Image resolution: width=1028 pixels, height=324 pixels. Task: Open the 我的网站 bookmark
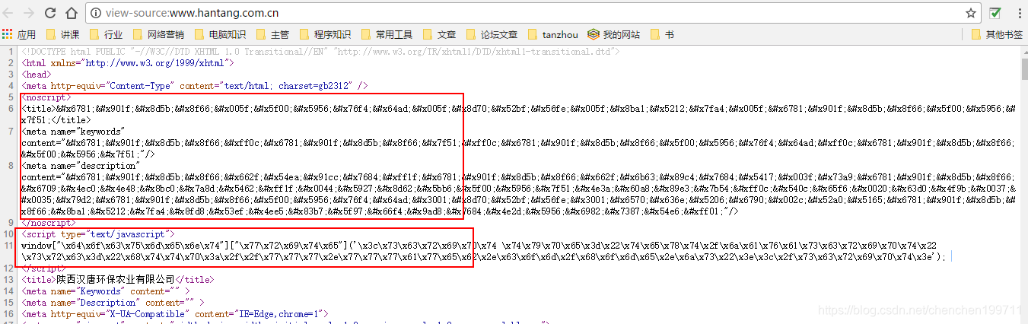point(614,34)
